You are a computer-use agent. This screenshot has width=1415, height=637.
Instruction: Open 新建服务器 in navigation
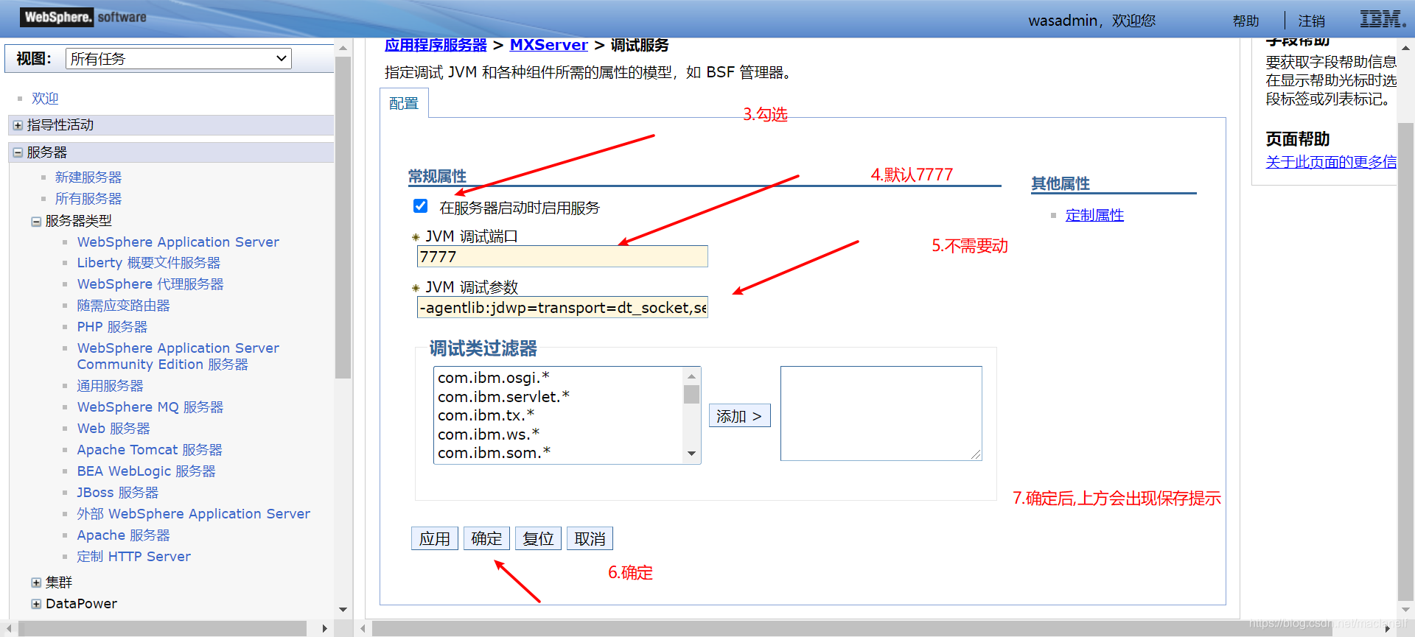88,177
